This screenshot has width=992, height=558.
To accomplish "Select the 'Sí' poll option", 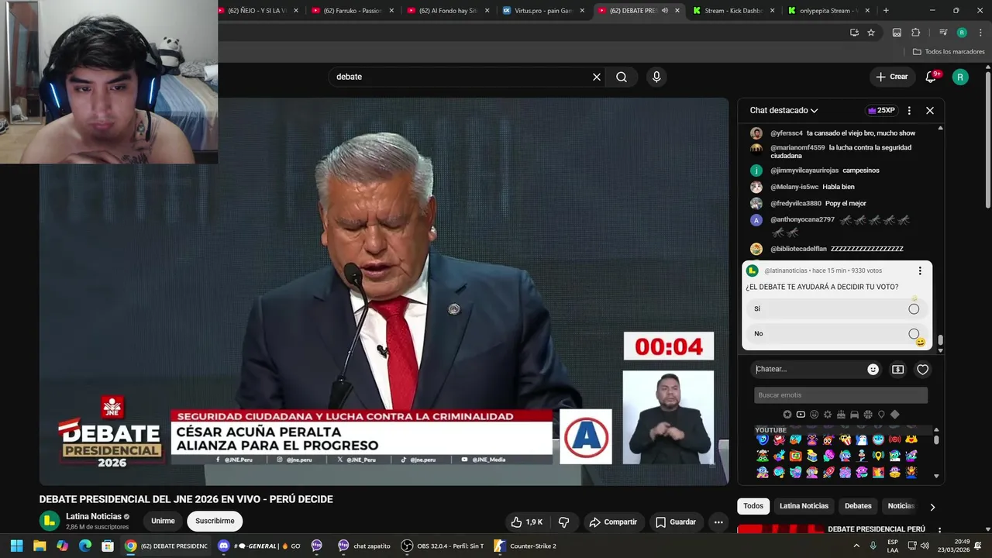I will (837, 308).
